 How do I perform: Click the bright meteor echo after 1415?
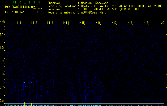[x=90, y=82]
